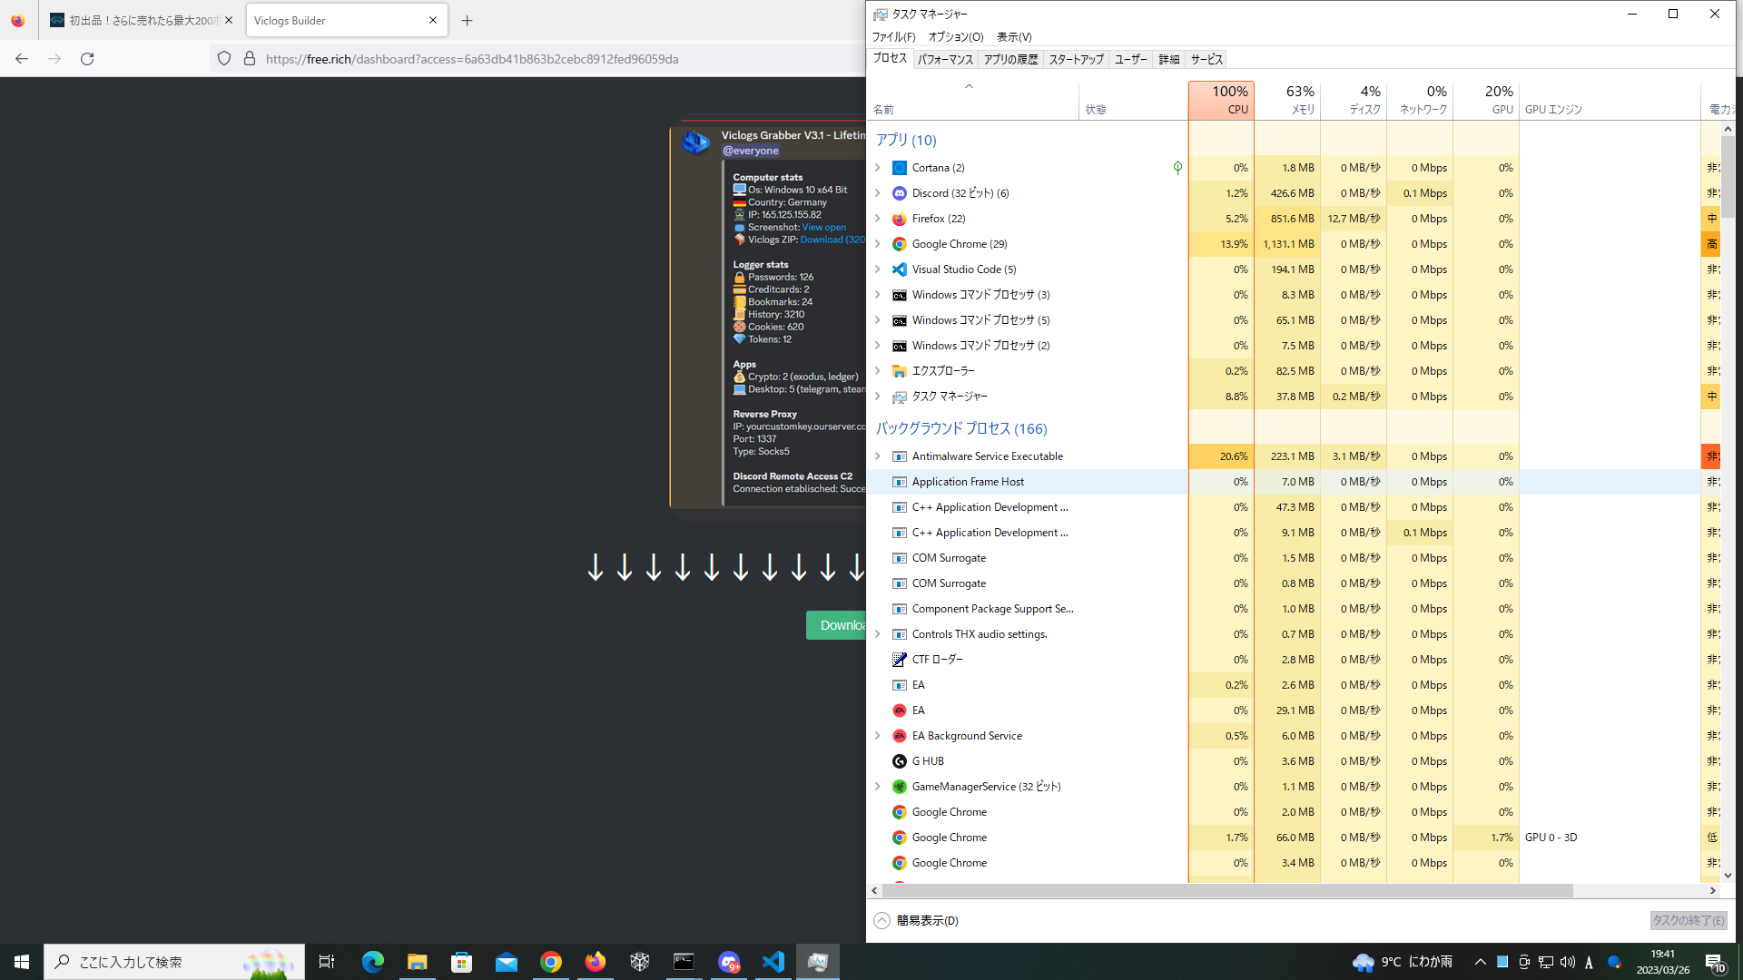Open the オプション(O) menu
Screen dimensions: 1743x980
coord(955,37)
